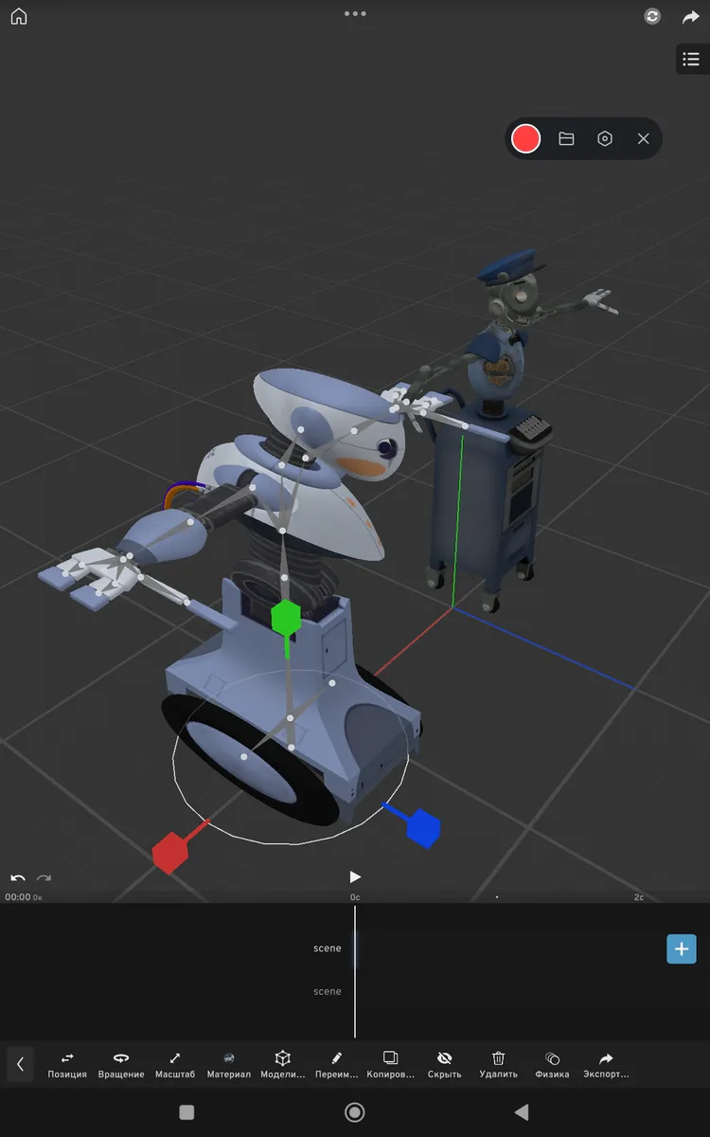
Task: Click the 2c mark on timeline ruler
Action: [x=639, y=896]
